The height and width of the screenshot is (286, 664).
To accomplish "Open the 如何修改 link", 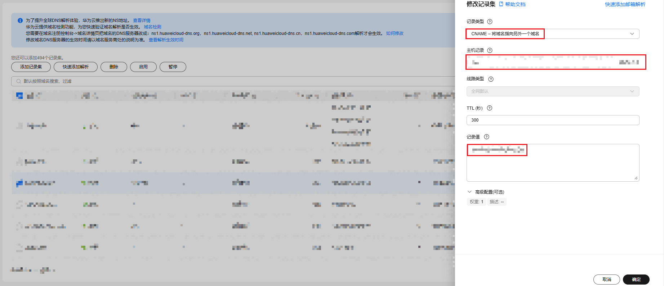I will (395, 33).
